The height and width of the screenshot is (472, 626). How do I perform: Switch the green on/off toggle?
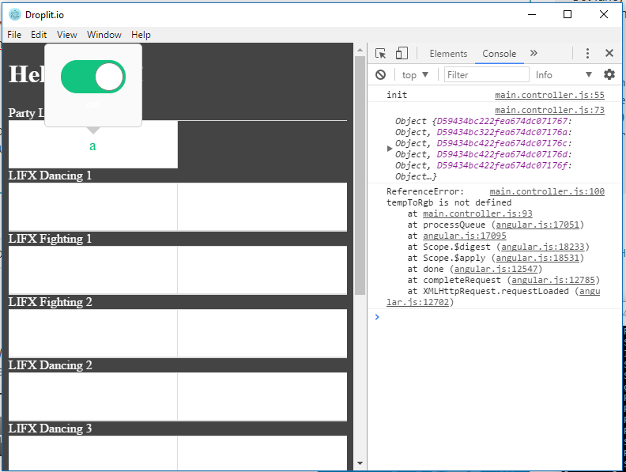click(x=93, y=77)
